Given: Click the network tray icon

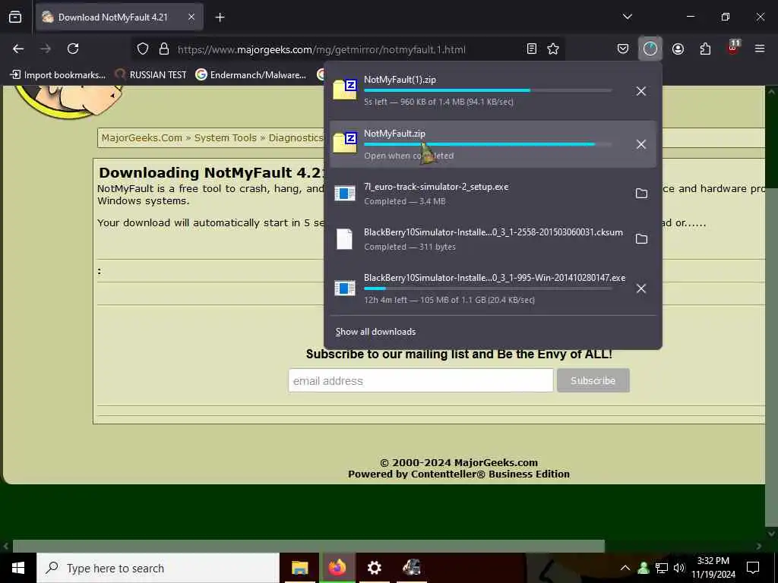Looking at the screenshot, I should click(x=662, y=568).
